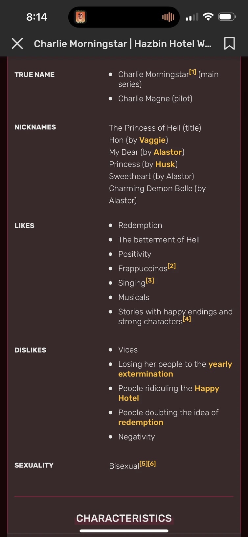Open citation [2] after Frappuccinos
The height and width of the screenshot is (537, 248).
[x=172, y=266]
